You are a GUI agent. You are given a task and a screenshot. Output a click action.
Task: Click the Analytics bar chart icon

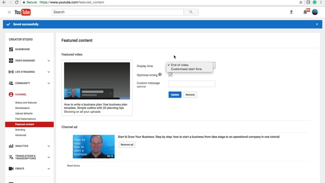tap(11, 146)
